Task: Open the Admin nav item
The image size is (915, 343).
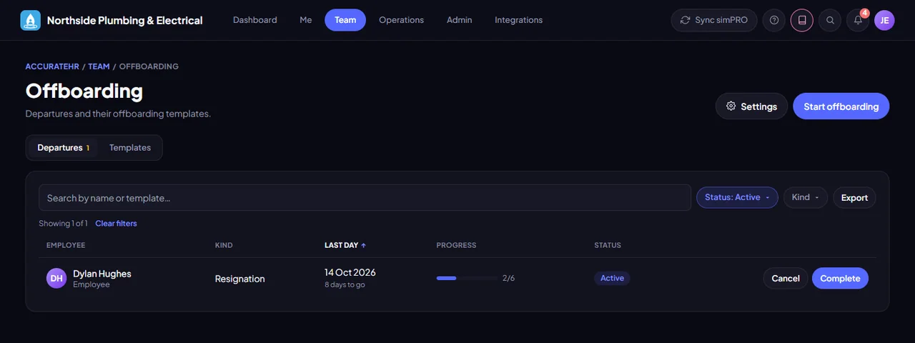Action: click(459, 20)
